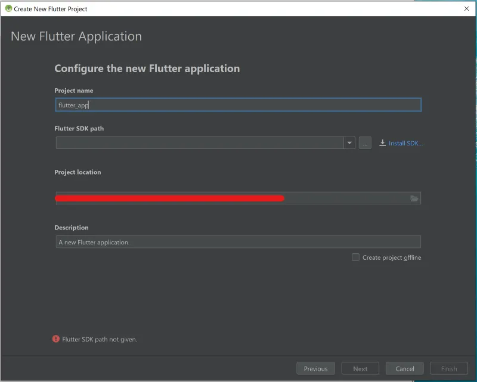
Task: Click into the Flutter SDK path field
Action: point(200,142)
